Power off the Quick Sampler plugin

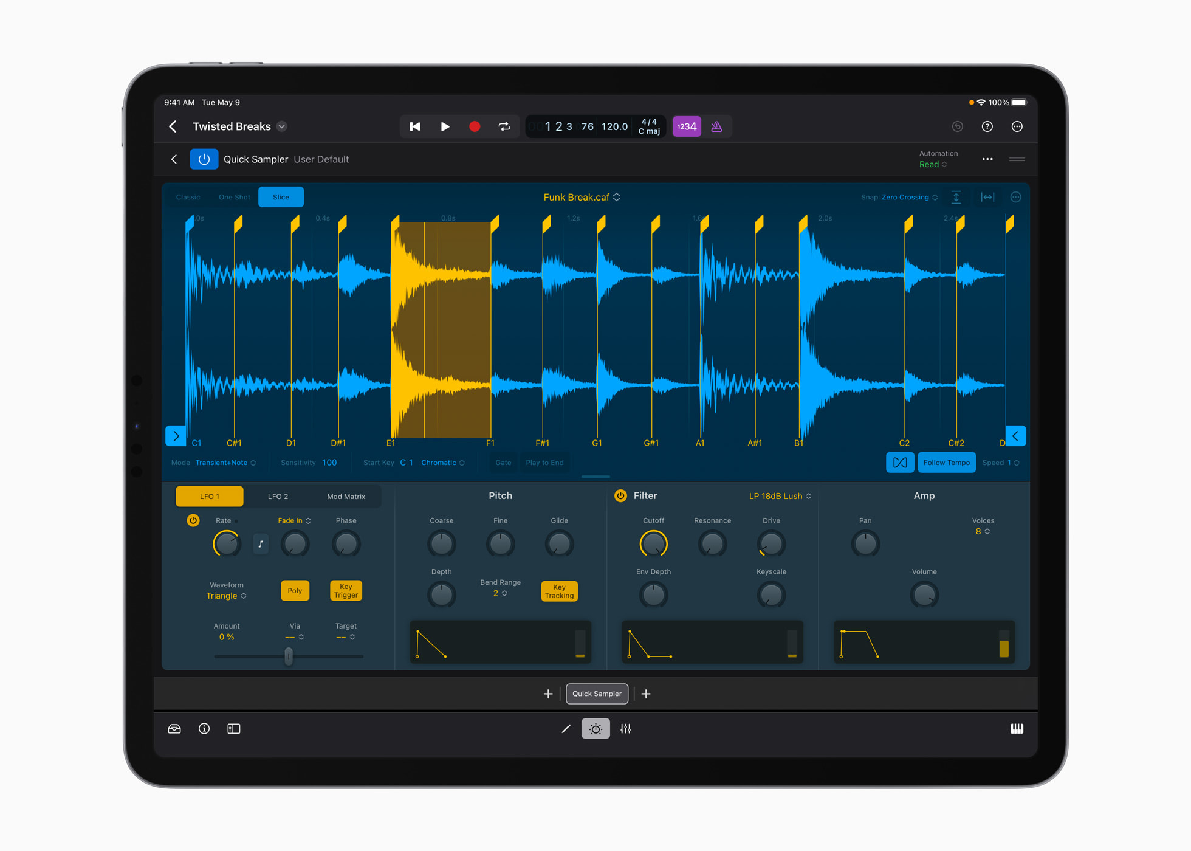click(204, 159)
